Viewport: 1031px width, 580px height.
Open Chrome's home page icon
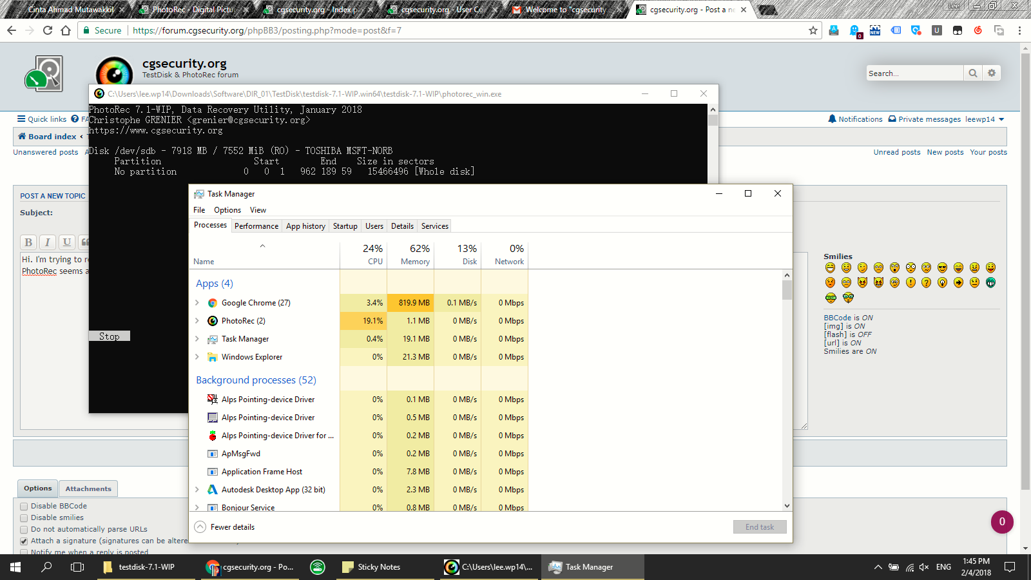(66, 30)
